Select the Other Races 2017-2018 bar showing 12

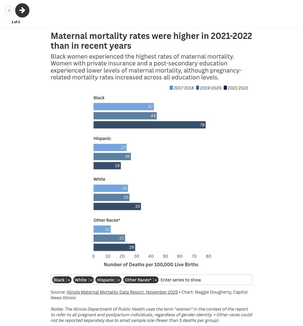(102, 229)
